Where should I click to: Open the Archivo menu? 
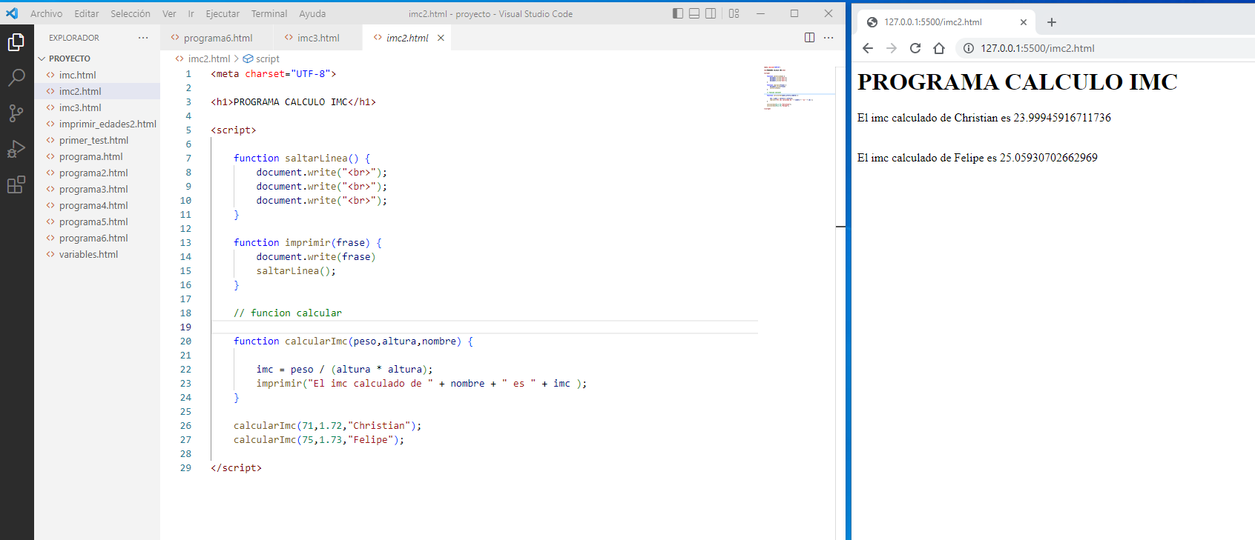click(x=46, y=13)
